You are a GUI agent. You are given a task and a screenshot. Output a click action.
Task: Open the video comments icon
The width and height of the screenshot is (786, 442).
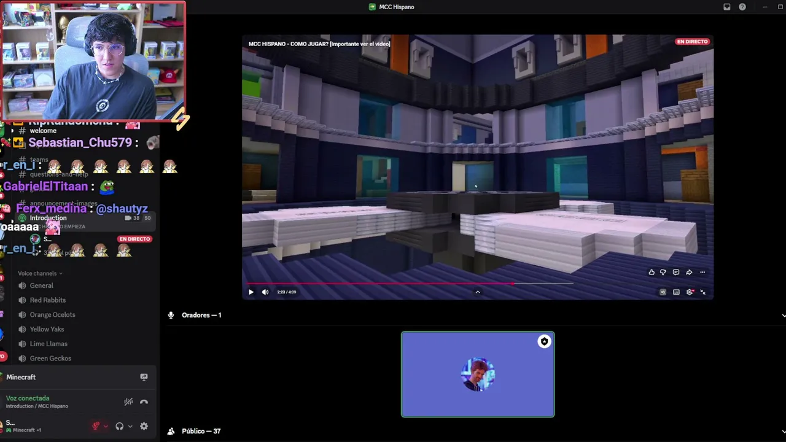pyautogui.click(x=676, y=273)
